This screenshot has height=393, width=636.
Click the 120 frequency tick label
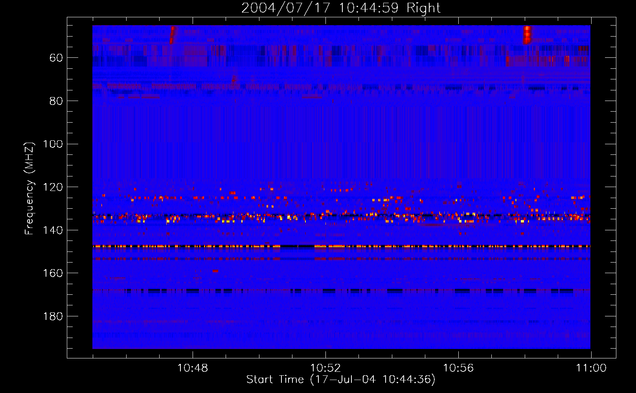53,187
